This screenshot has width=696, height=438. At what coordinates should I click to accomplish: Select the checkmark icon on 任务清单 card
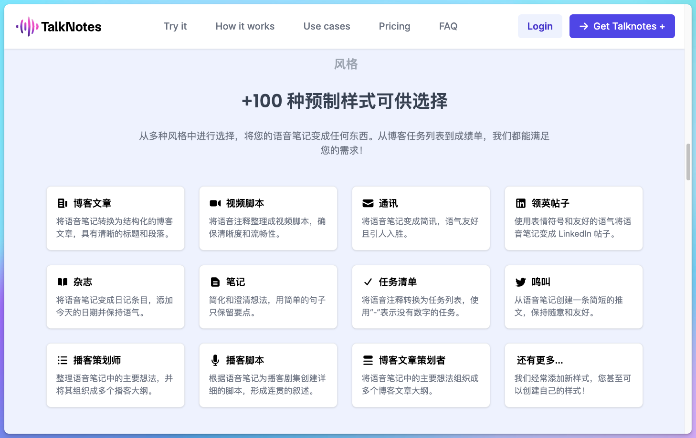tap(368, 282)
